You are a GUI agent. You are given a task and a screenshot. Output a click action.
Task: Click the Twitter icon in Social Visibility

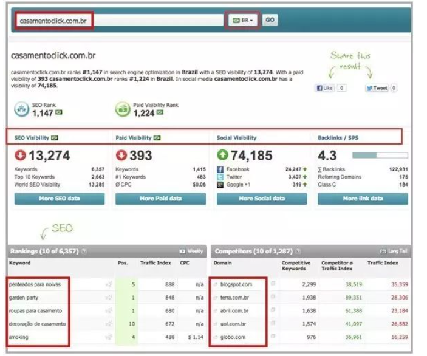220,177
